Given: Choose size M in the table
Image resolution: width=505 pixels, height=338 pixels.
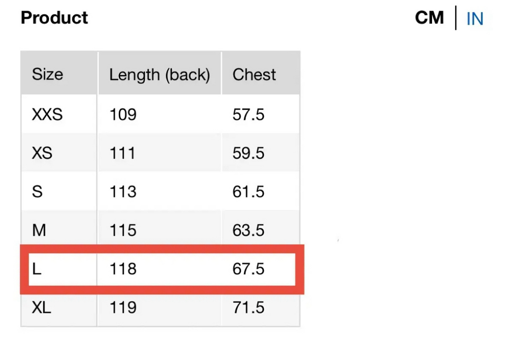Looking at the screenshot, I should [39, 231].
